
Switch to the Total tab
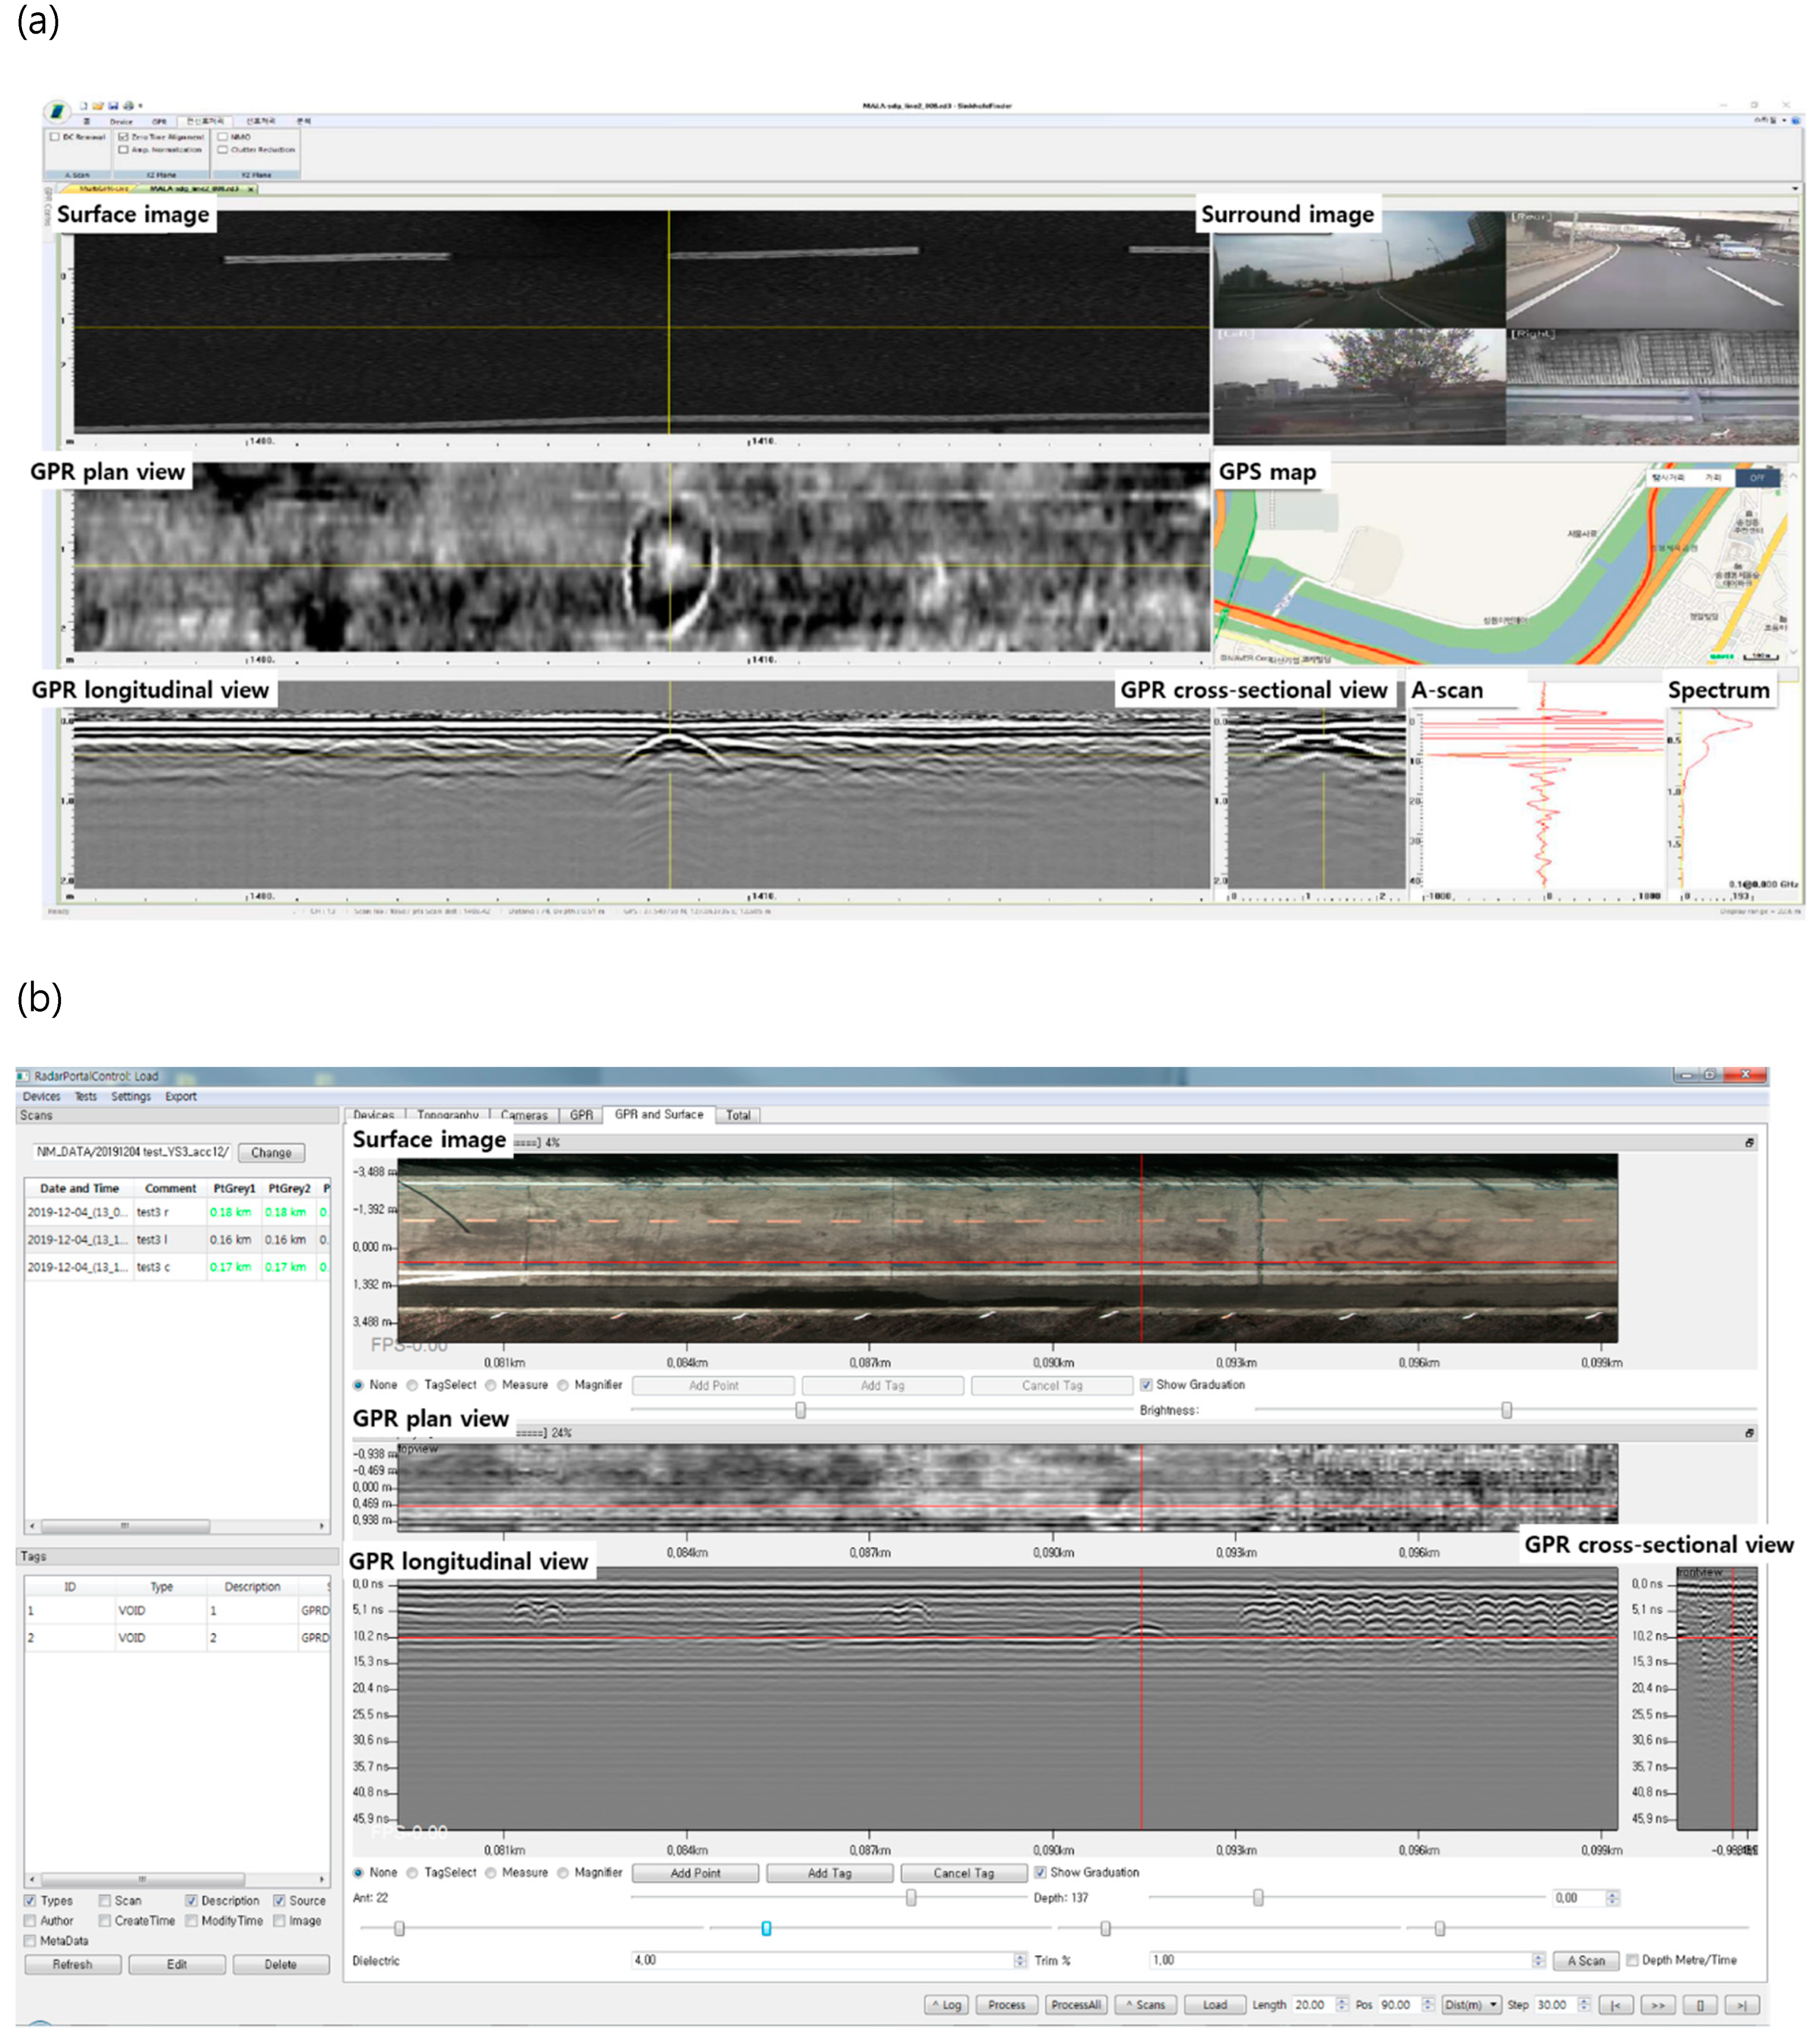(739, 1116)
